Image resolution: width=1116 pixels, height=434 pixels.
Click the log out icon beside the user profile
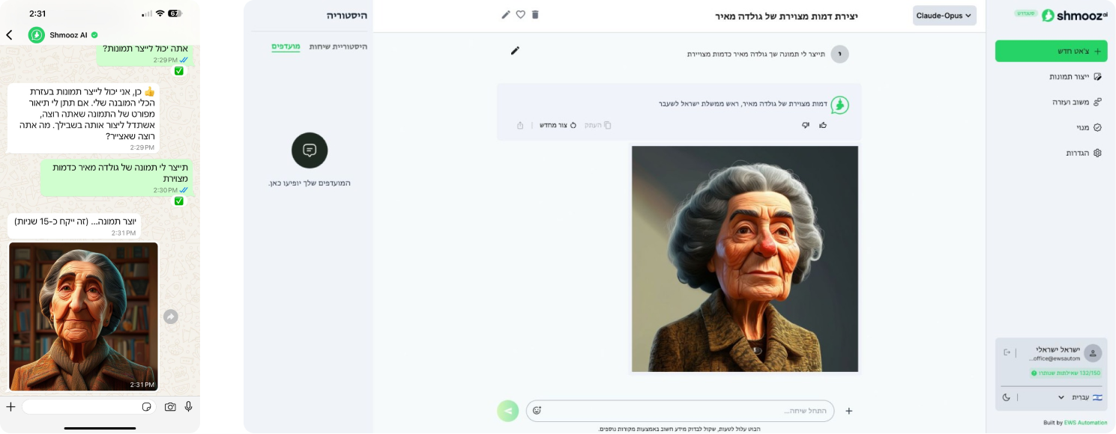pyautogui.click(x=1007, y=352)
